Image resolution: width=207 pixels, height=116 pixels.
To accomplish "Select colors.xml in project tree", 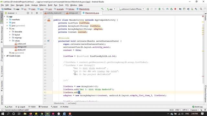I will (x=22, y=44).
